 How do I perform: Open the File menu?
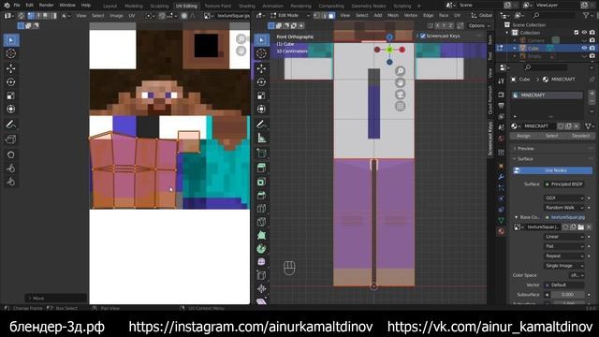[17, 6]
